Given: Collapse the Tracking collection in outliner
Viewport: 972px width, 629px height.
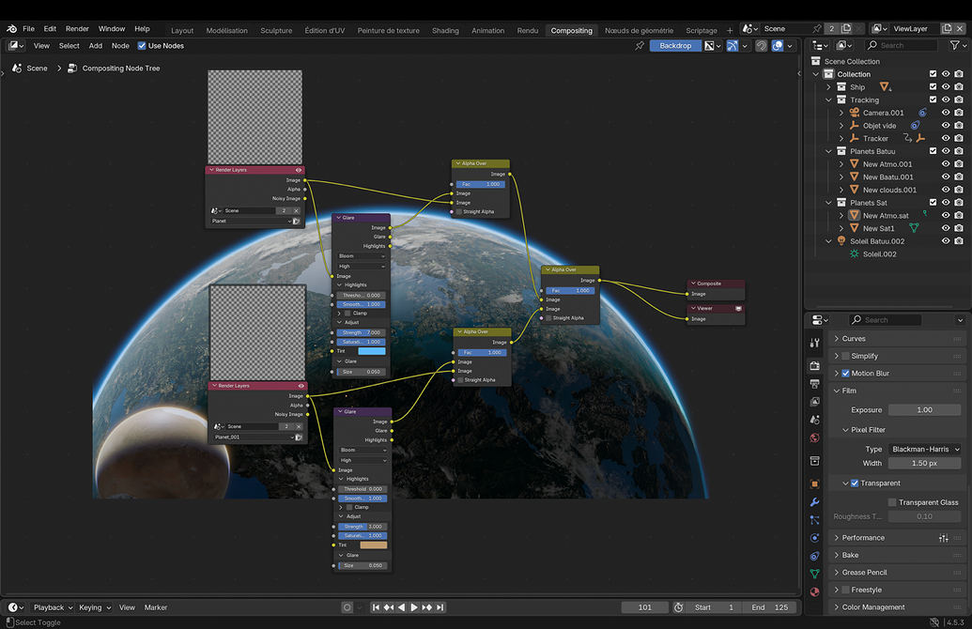Looking at the screenshot, I should (829, 100).
